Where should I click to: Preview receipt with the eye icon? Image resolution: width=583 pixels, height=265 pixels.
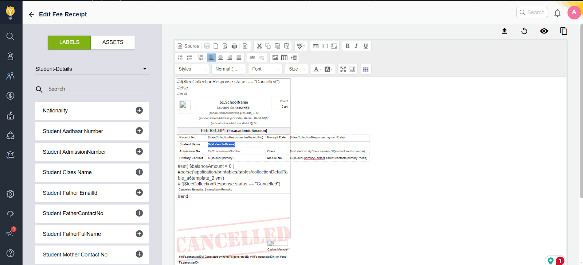click(544, 31)
